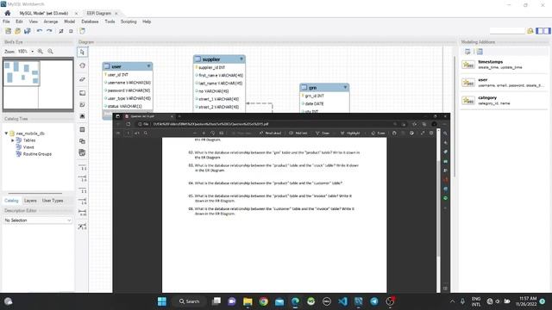
Task: Open Visual Studio Code from the taskbar
Action: click(342, 301)
